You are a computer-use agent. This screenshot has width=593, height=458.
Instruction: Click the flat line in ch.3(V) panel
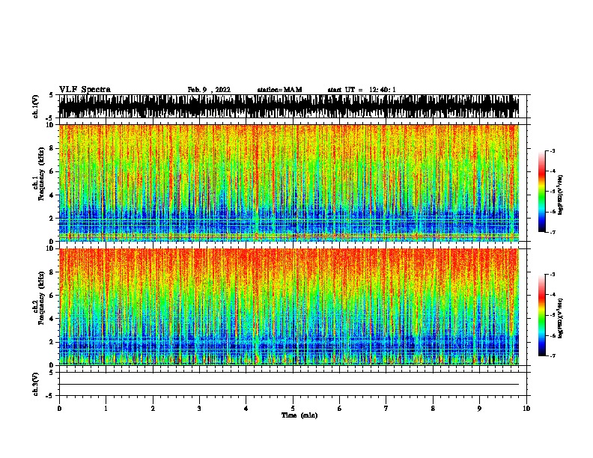(x=289, y=385)
